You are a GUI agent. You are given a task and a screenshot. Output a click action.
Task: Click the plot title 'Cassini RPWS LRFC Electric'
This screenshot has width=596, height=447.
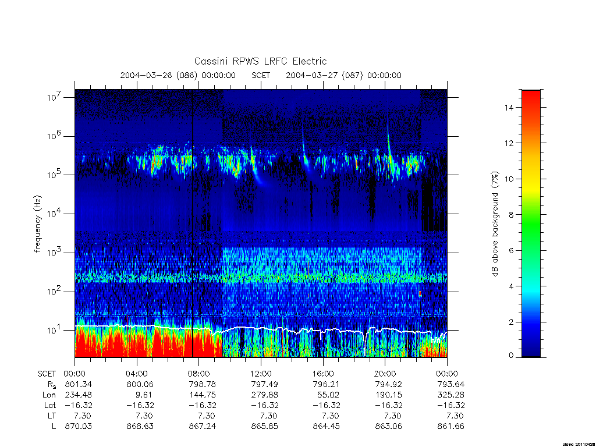[x=260, y=61]
